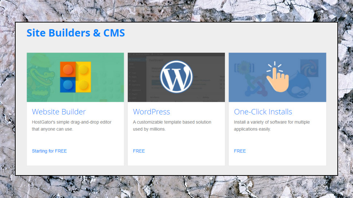Click the Starting for FREE link
Image resolution: width=353 pixels, height=198 pixels.
[49, 151]
